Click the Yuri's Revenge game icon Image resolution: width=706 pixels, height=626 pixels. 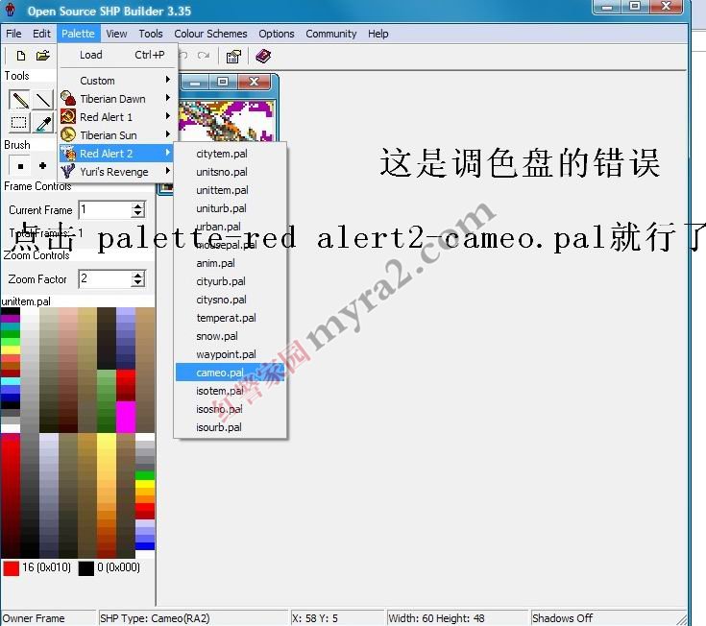(x=68, y=172)
